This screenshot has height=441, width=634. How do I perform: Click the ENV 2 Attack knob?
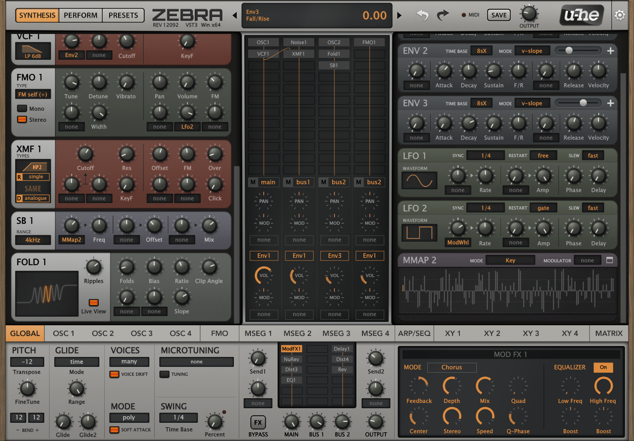(444, 71)
